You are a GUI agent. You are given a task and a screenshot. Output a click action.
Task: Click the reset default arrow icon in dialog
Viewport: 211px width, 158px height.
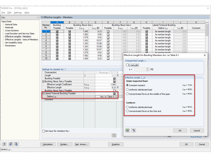click(x=133, y=131)
